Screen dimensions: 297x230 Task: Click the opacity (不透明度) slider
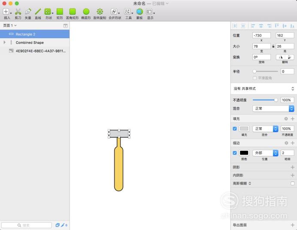click(265, 100)
